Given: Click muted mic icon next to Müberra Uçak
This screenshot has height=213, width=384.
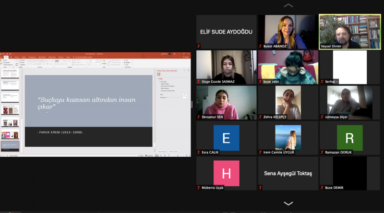Looking at the screenshot, I should (199, 188).
